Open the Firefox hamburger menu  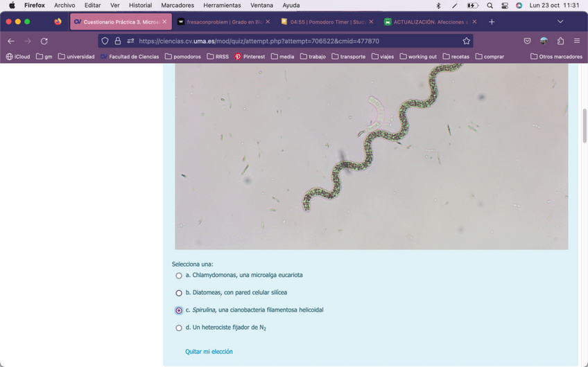577,41
